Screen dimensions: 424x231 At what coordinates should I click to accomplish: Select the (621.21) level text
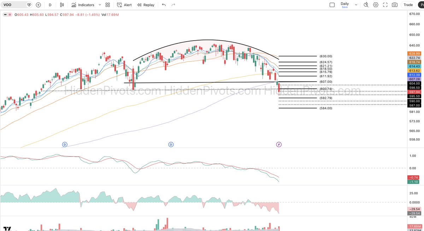coord(325,66)
